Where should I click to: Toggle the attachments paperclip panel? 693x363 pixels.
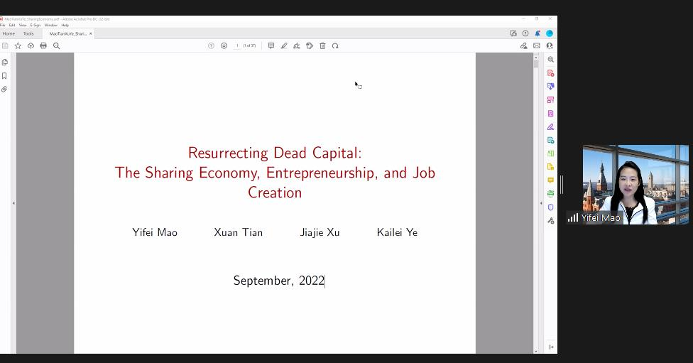point(5,90)
